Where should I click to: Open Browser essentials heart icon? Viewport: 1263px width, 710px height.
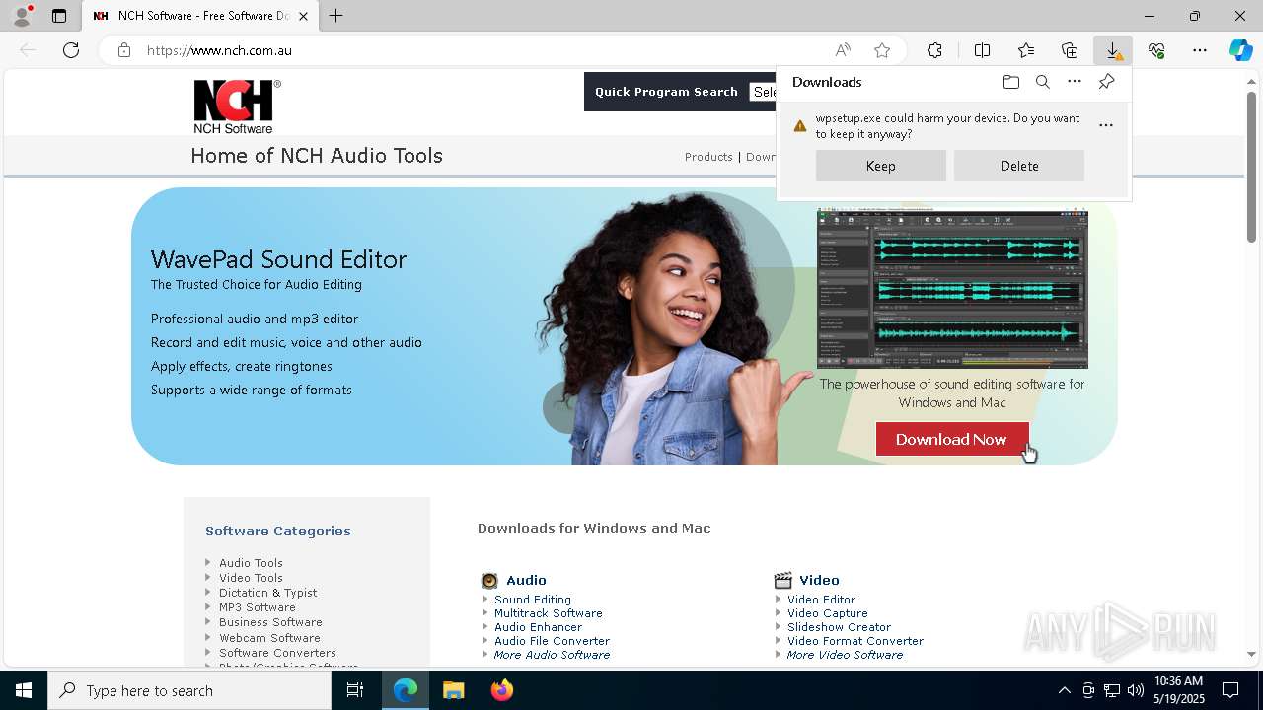coord(1156,50)
